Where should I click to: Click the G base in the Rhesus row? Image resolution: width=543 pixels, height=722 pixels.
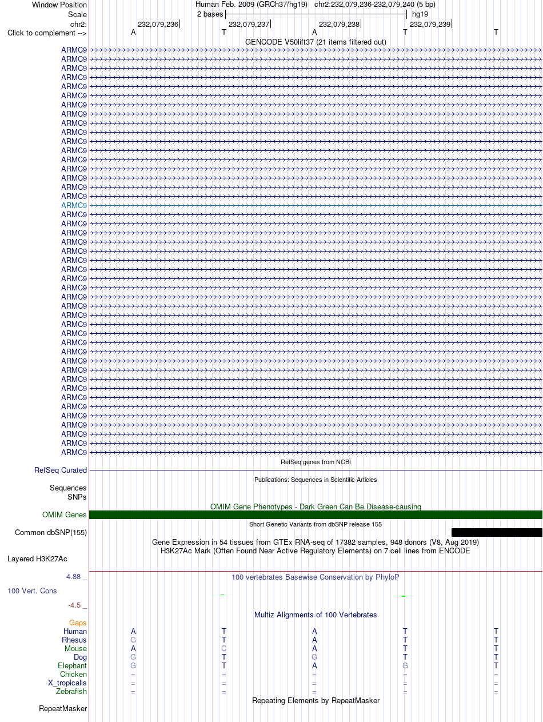[133, 640]
